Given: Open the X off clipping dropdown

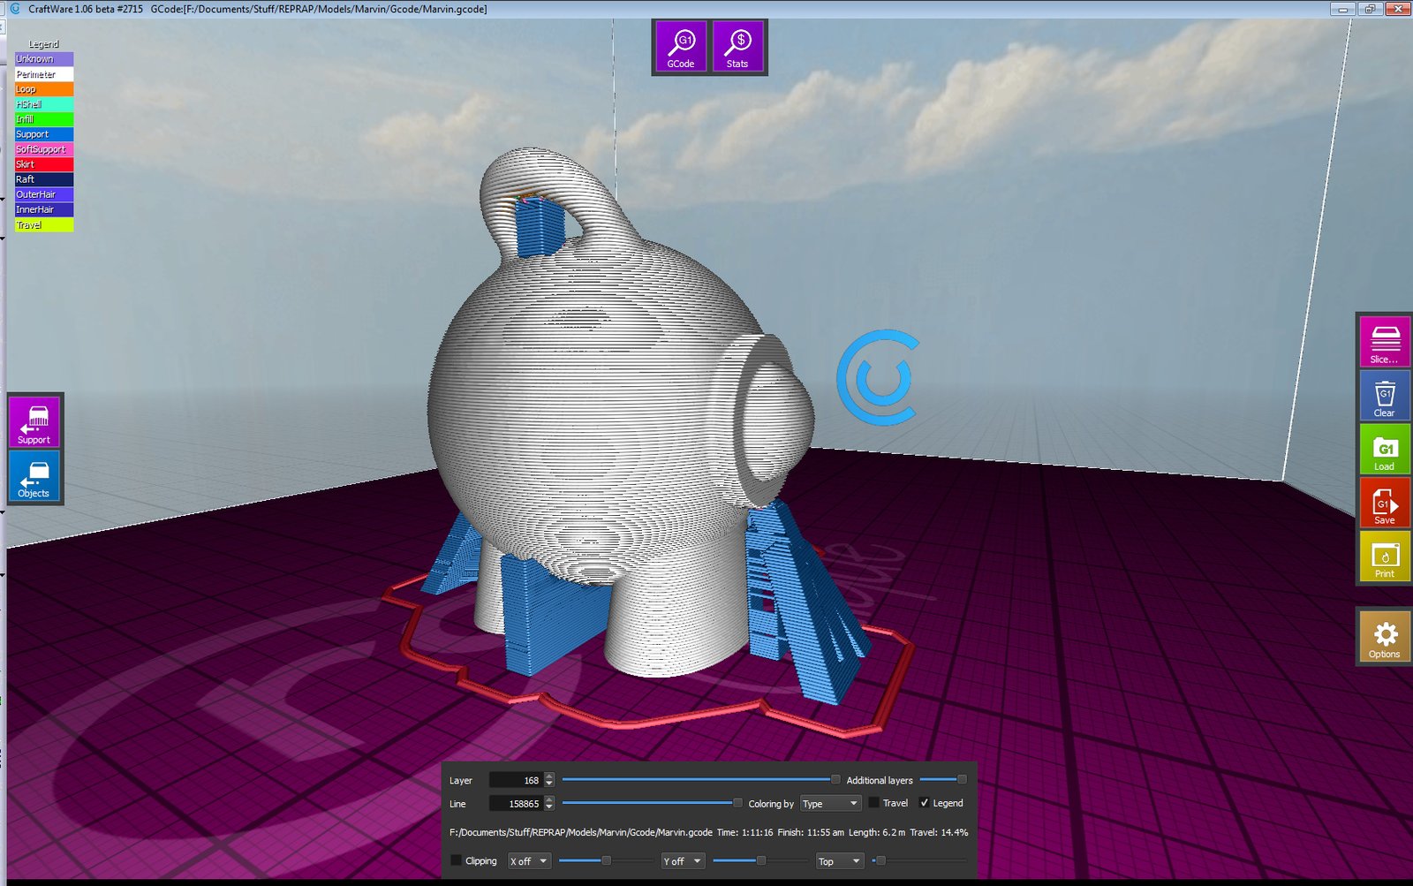Looking at the screenshot, I should 529,861.
